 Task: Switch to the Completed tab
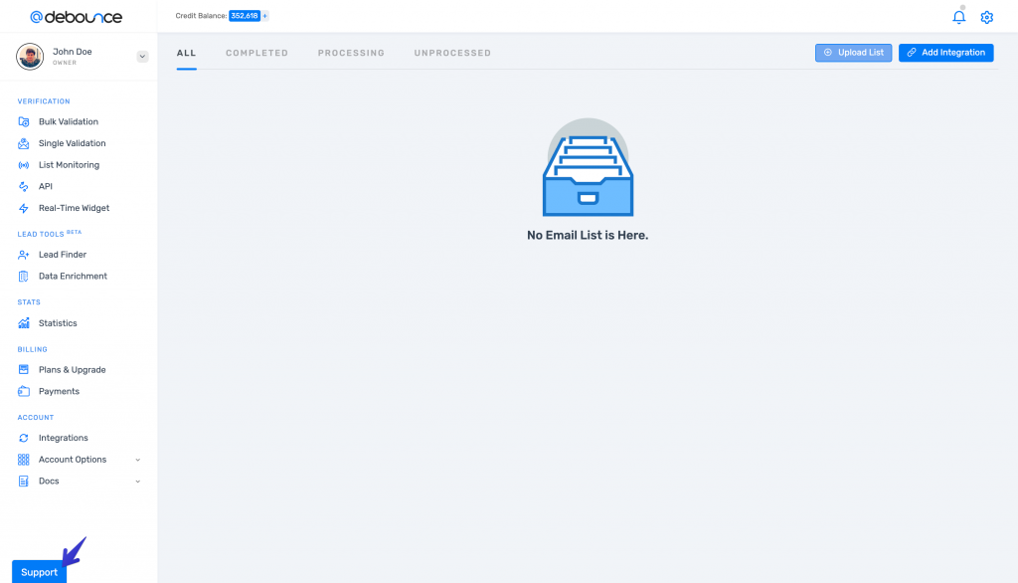click(x=256, y=53)
